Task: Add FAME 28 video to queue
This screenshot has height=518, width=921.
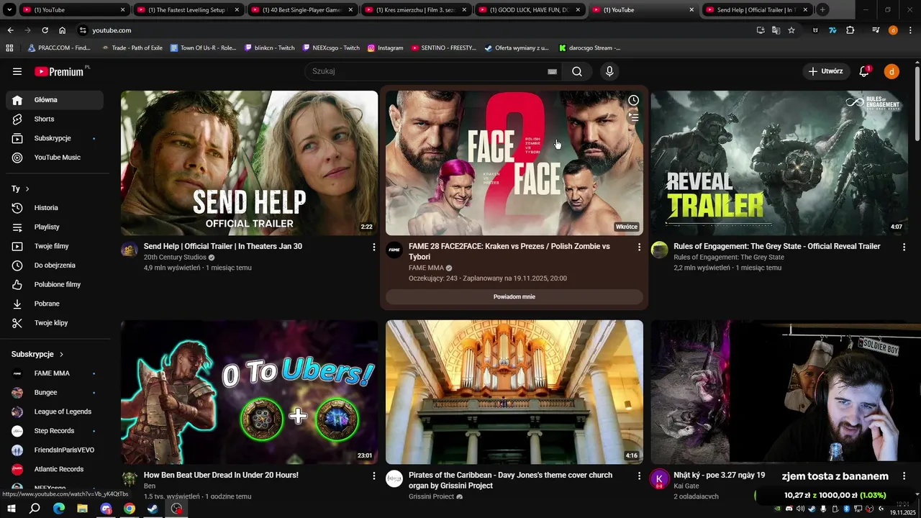Action: click(633, 116)
